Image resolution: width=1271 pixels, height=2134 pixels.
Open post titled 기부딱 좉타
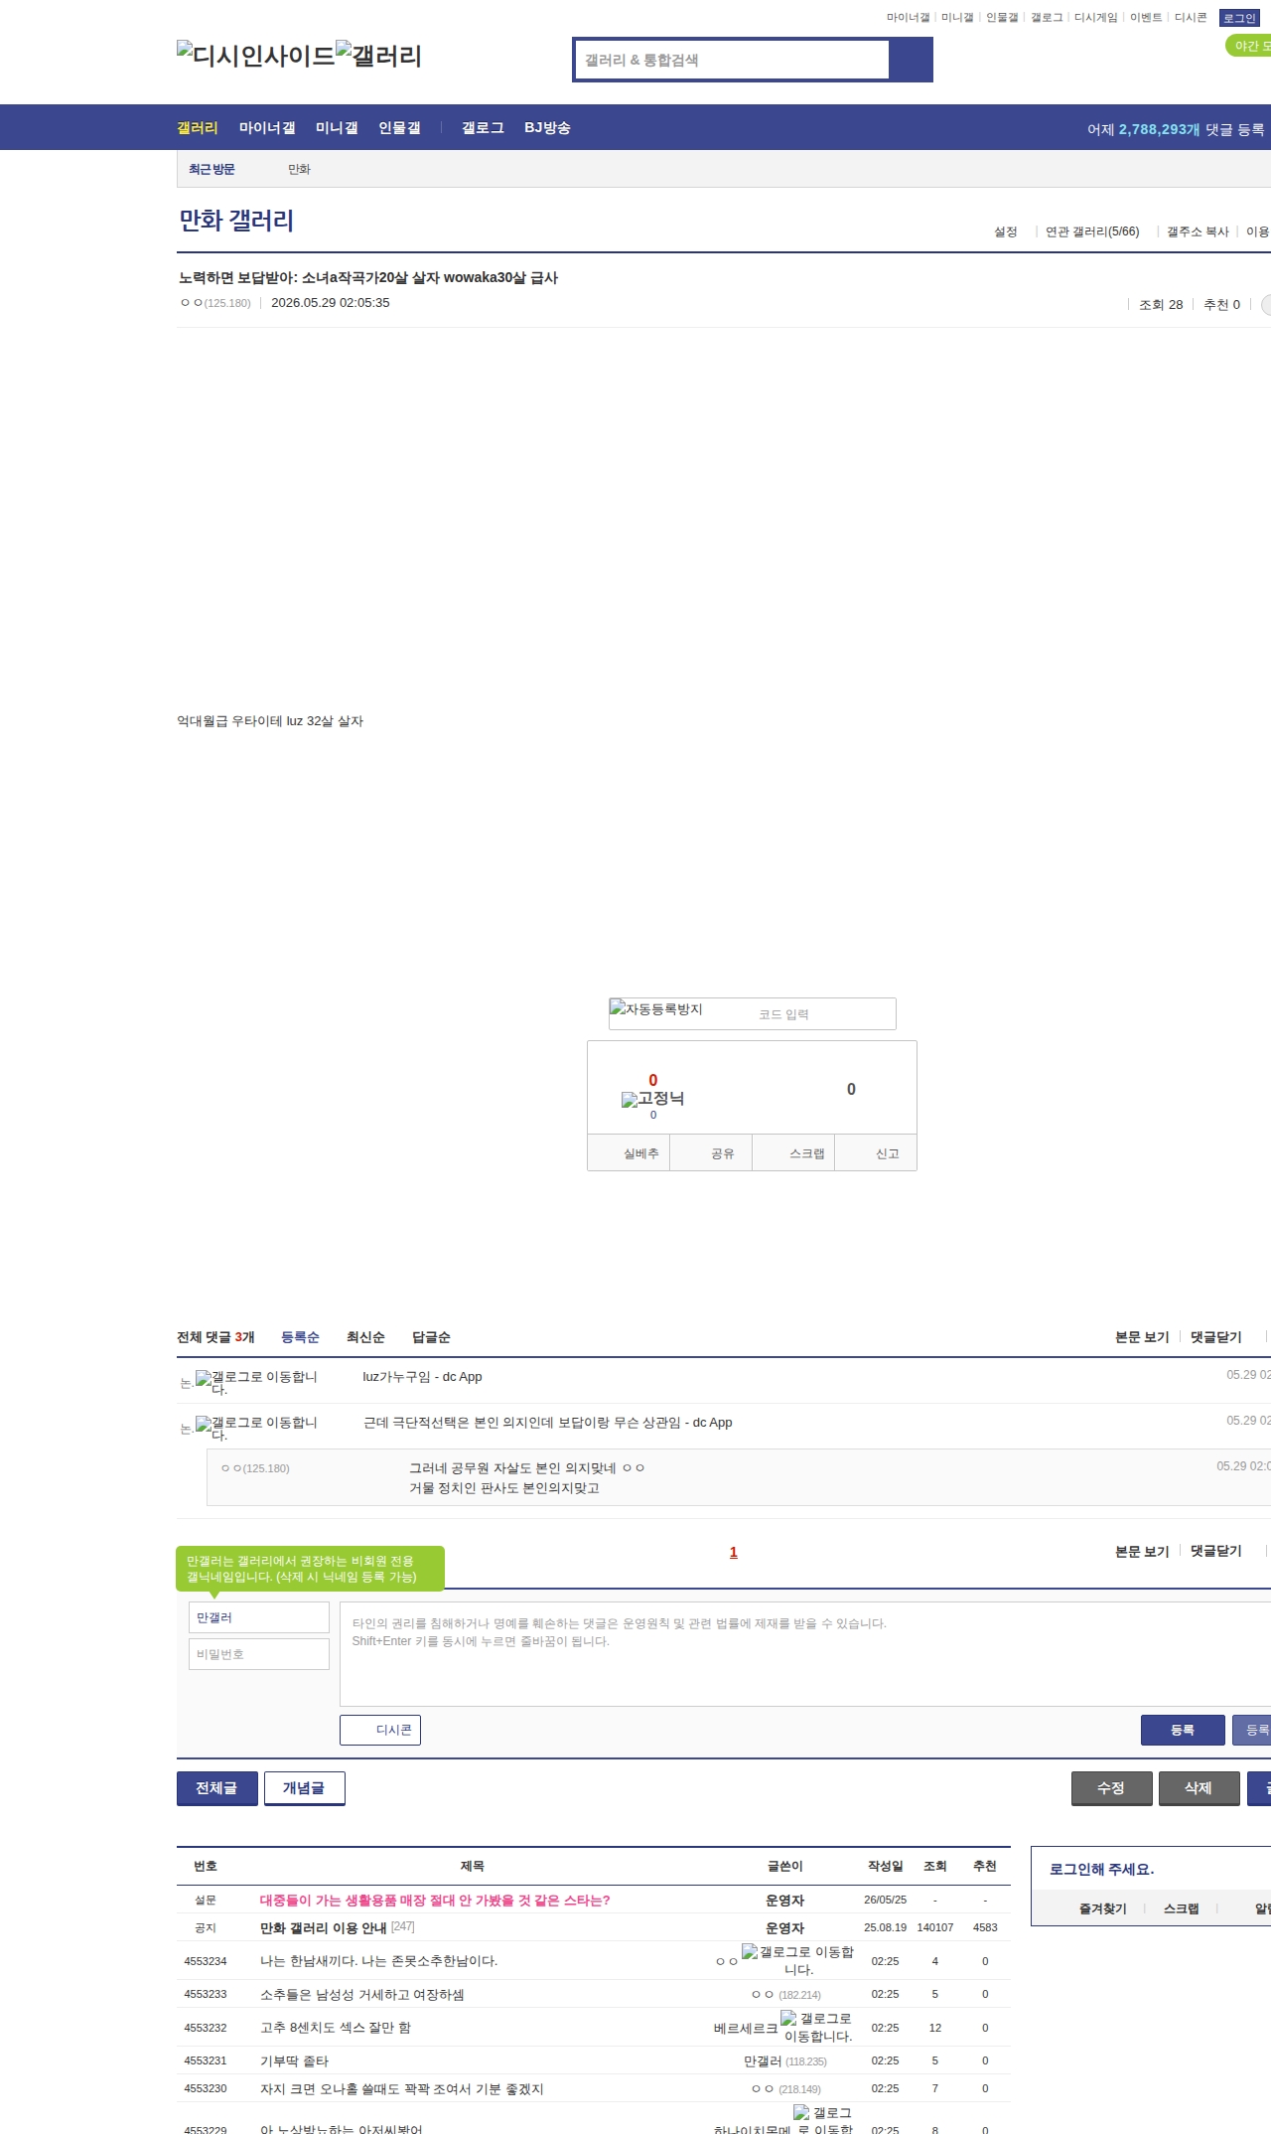coord(294,2060)
